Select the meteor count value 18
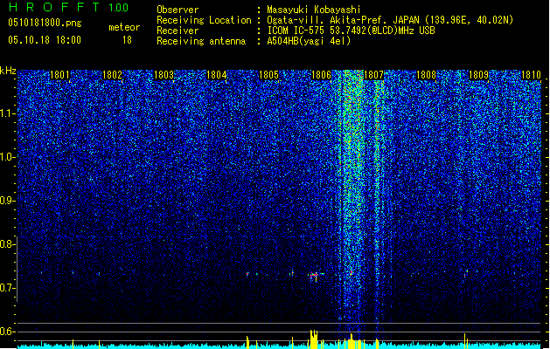 pos(127,40)
